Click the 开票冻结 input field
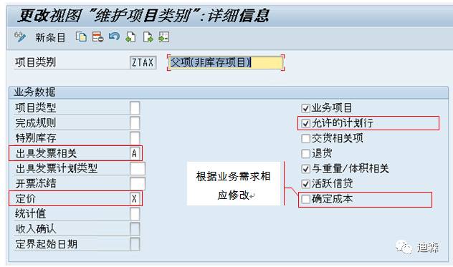This screenshot has width=453, height=267. pyautogui.click(x=137, y=183)
